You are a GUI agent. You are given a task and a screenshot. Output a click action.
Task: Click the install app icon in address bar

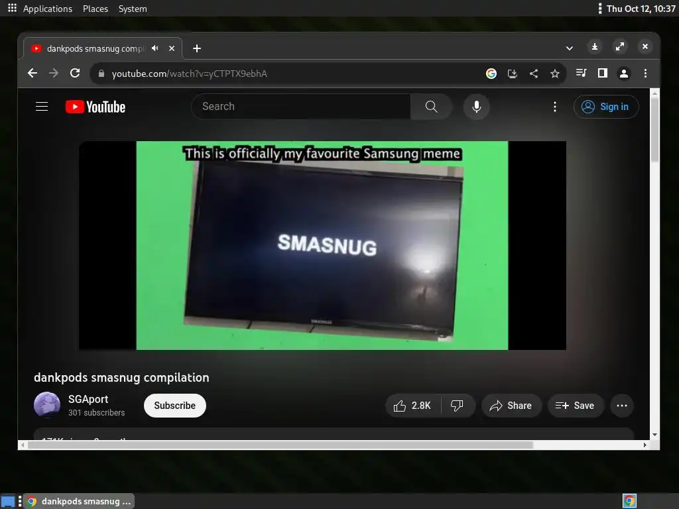(x=513, y=74)
